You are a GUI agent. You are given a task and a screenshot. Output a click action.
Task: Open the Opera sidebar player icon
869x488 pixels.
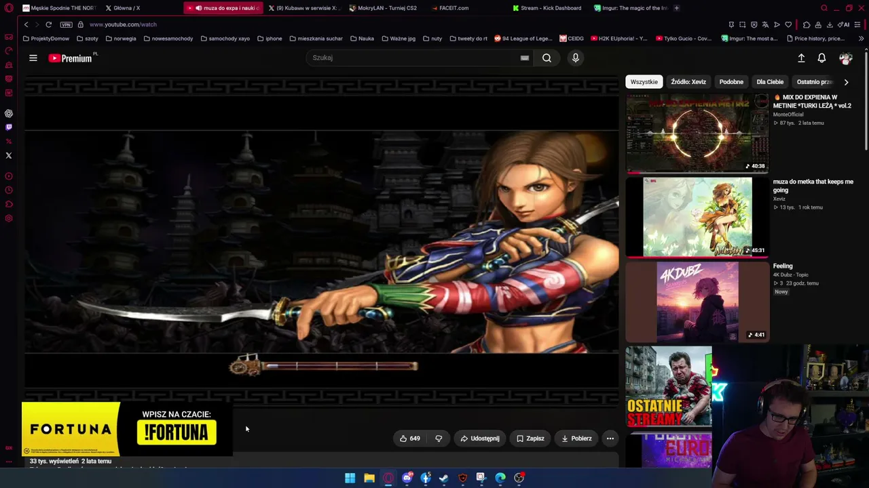click(x=9, y=177)
